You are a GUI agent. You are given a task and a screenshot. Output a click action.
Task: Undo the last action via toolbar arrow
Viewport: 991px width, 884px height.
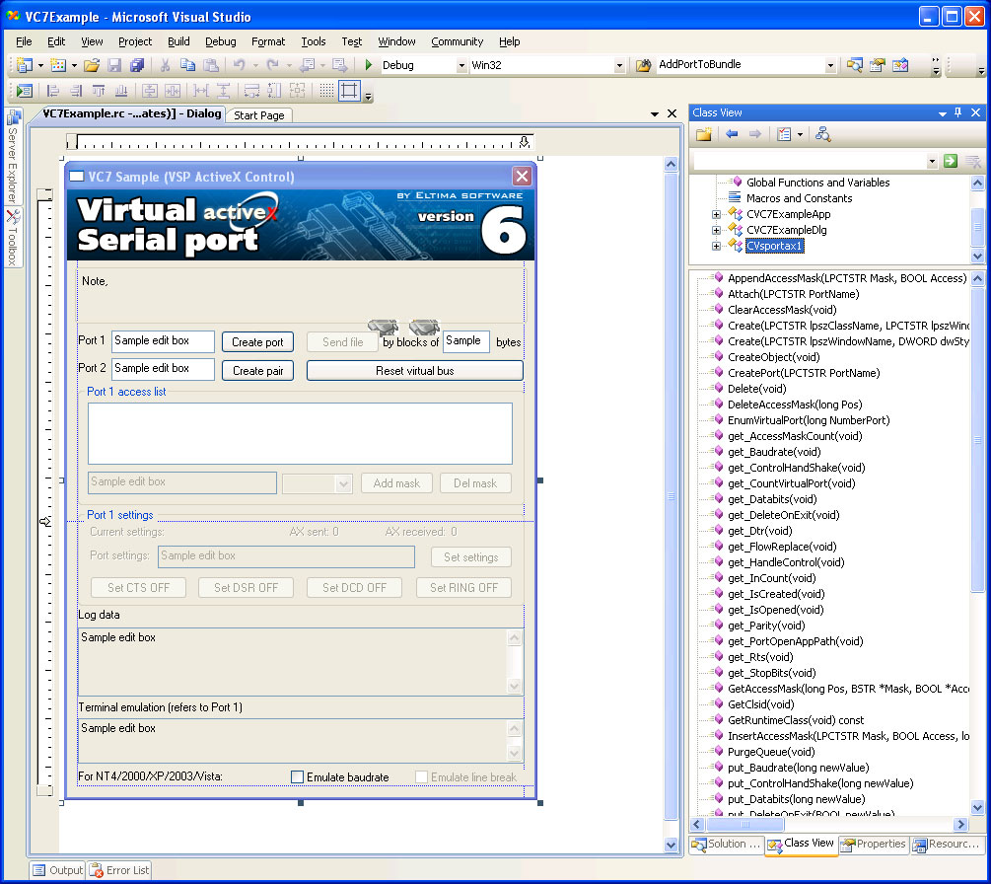tap(239, 64)
